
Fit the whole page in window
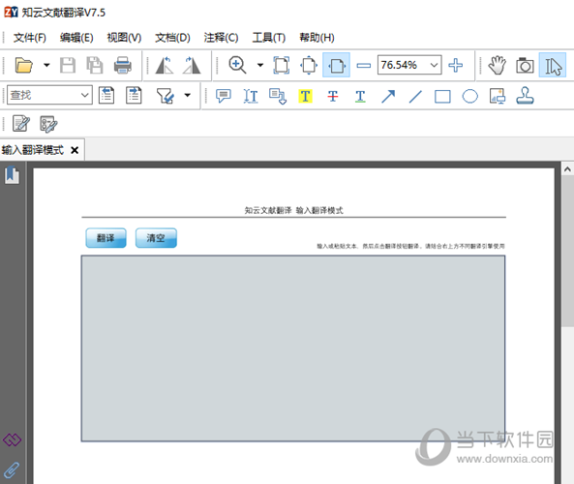(309, 65)
